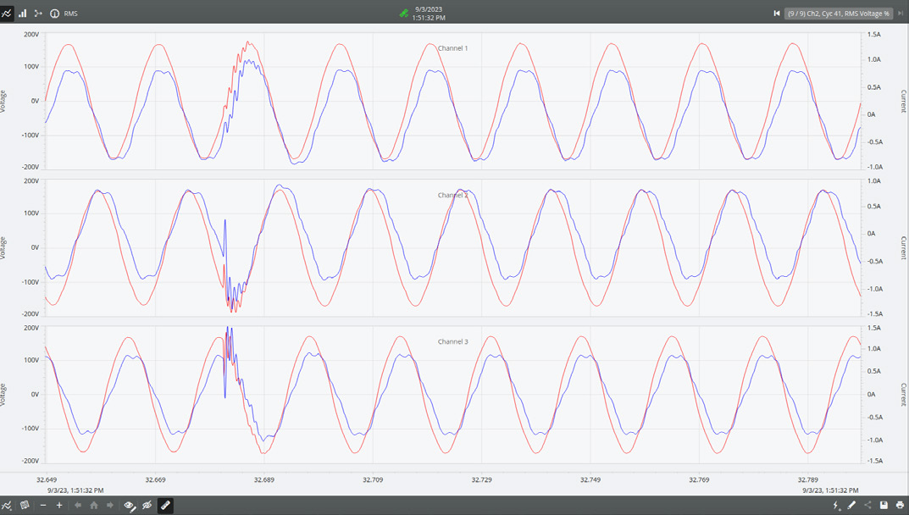The height and width of the screenshot is (515, 909).
Task: Hide markers using the crossed-eye icon
Action: (x=145, y=506)
